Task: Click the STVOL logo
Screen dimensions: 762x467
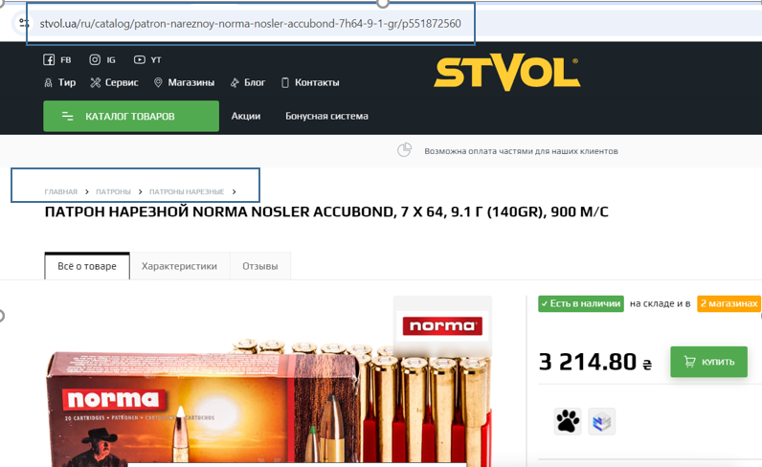Action: point(506,74)
